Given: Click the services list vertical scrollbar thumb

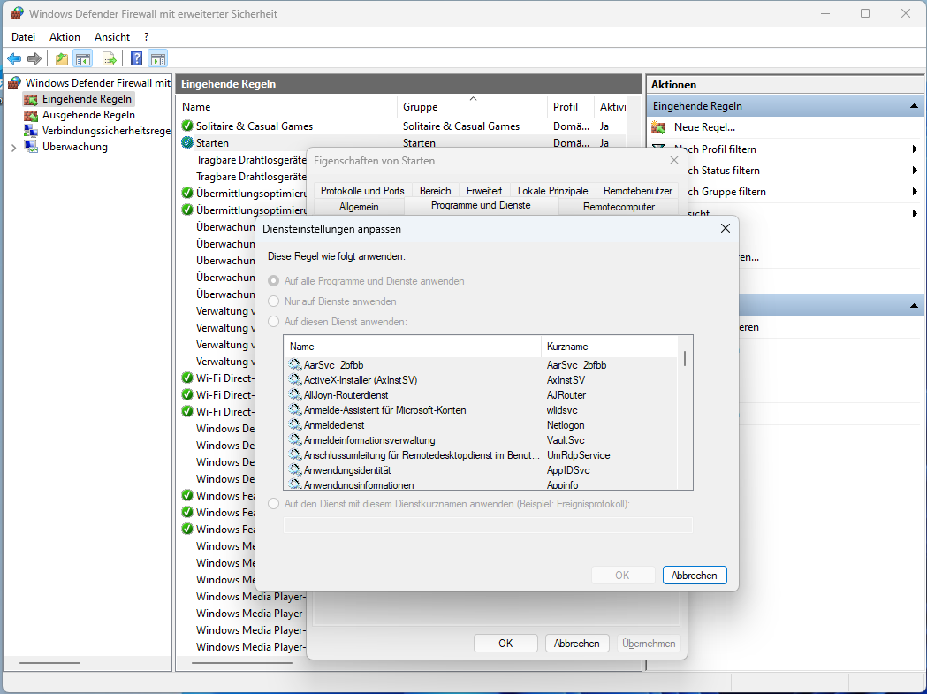Looking at the screenshot, I should coord(685,359).
